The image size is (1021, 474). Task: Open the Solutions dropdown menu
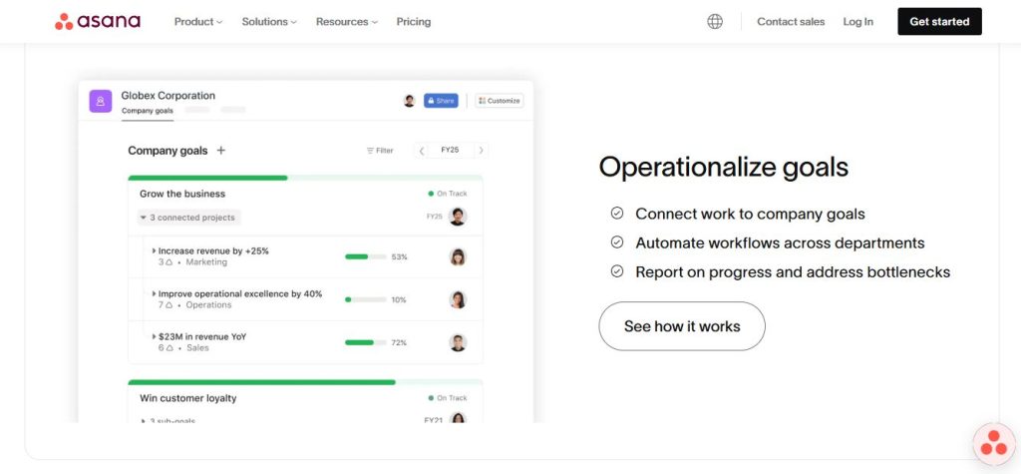pos(269,21)
